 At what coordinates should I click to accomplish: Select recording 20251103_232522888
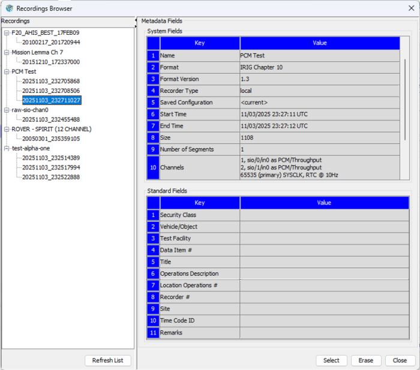pos(51,178)
